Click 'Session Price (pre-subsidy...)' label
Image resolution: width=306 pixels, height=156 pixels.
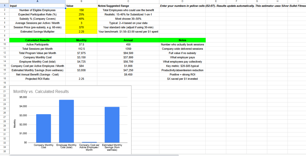tap(37, 27)
